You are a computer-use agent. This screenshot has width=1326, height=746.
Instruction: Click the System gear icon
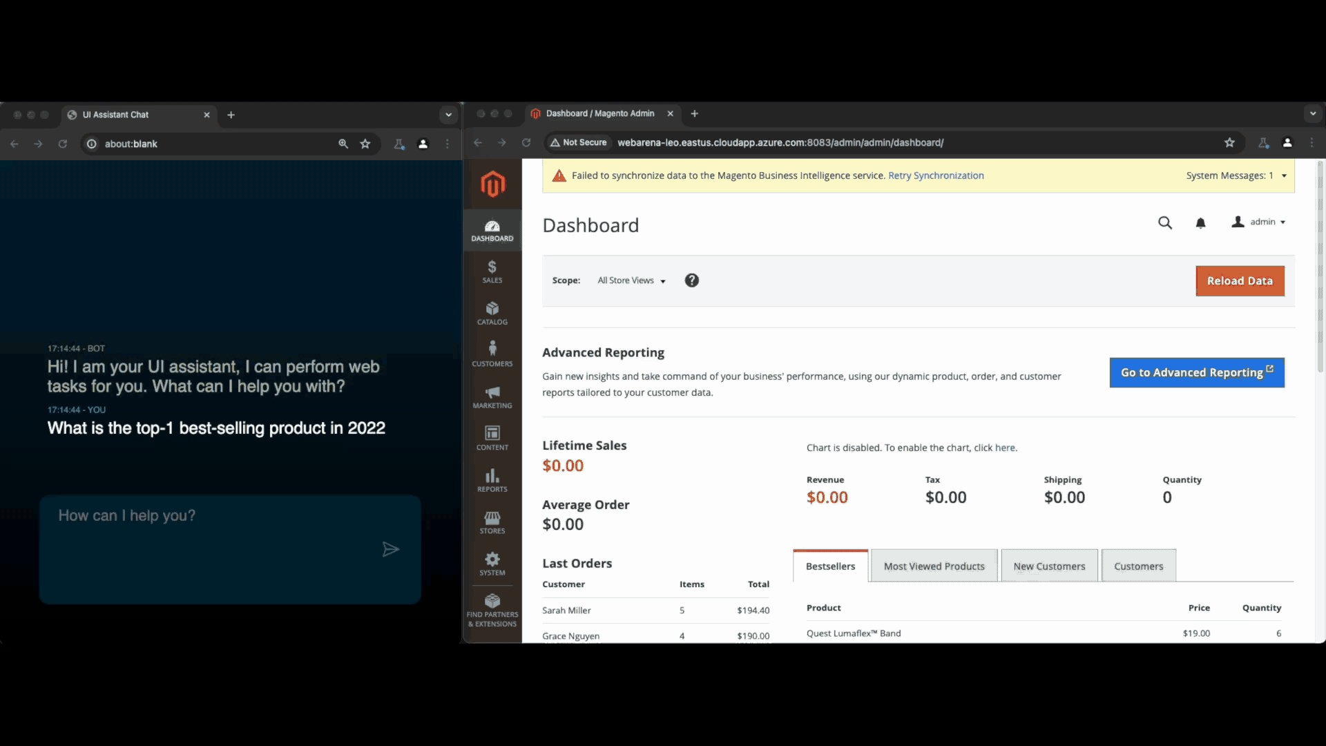[x=492, y=564]
